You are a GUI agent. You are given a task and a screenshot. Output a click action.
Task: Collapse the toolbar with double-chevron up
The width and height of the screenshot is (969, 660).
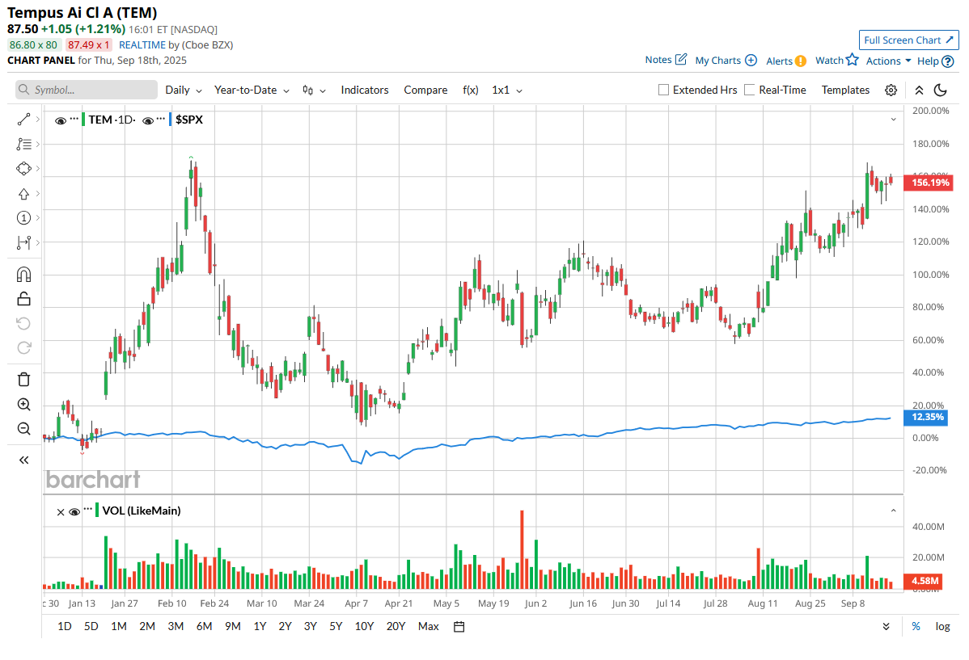(x=919, y=90)
